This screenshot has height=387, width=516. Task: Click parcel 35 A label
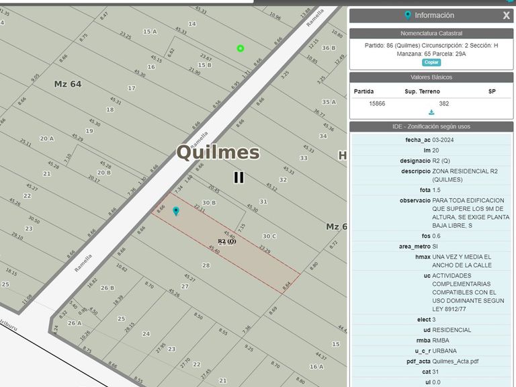click(329, 102)
